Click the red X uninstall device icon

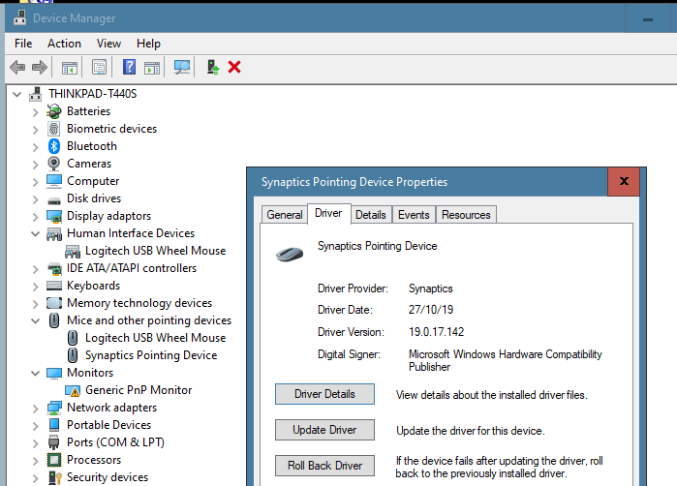click(x=234, y=67)
